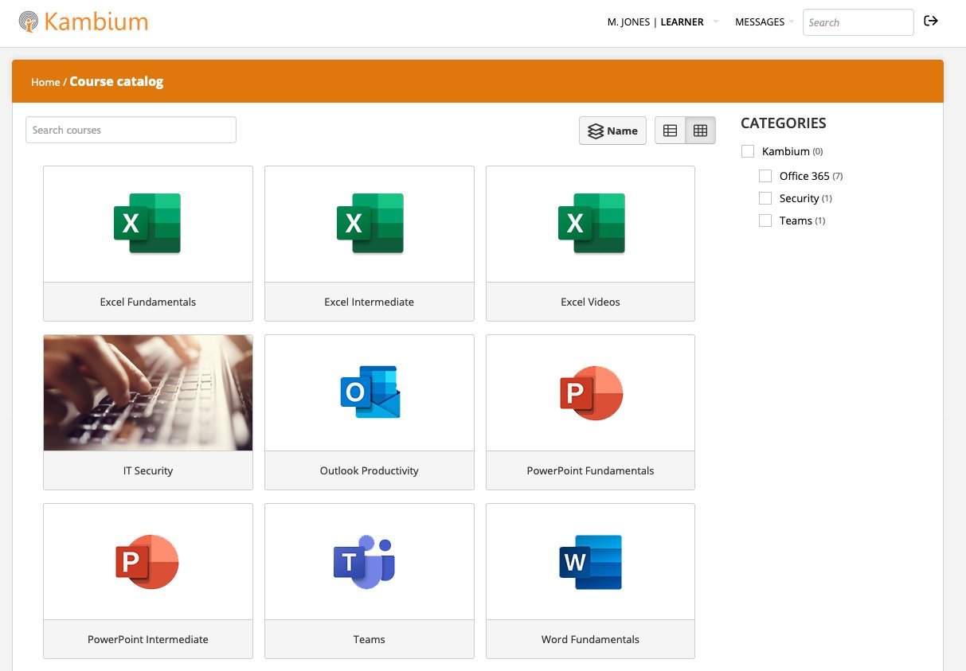Switch to grid view layout
Viewport: 966px width, 671px height.
pyautogui.click(x=701, y=131)
